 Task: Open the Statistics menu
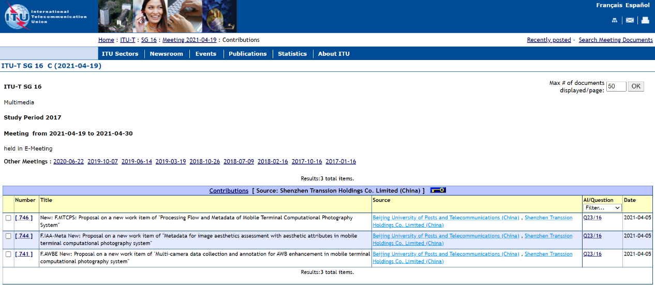292,54
